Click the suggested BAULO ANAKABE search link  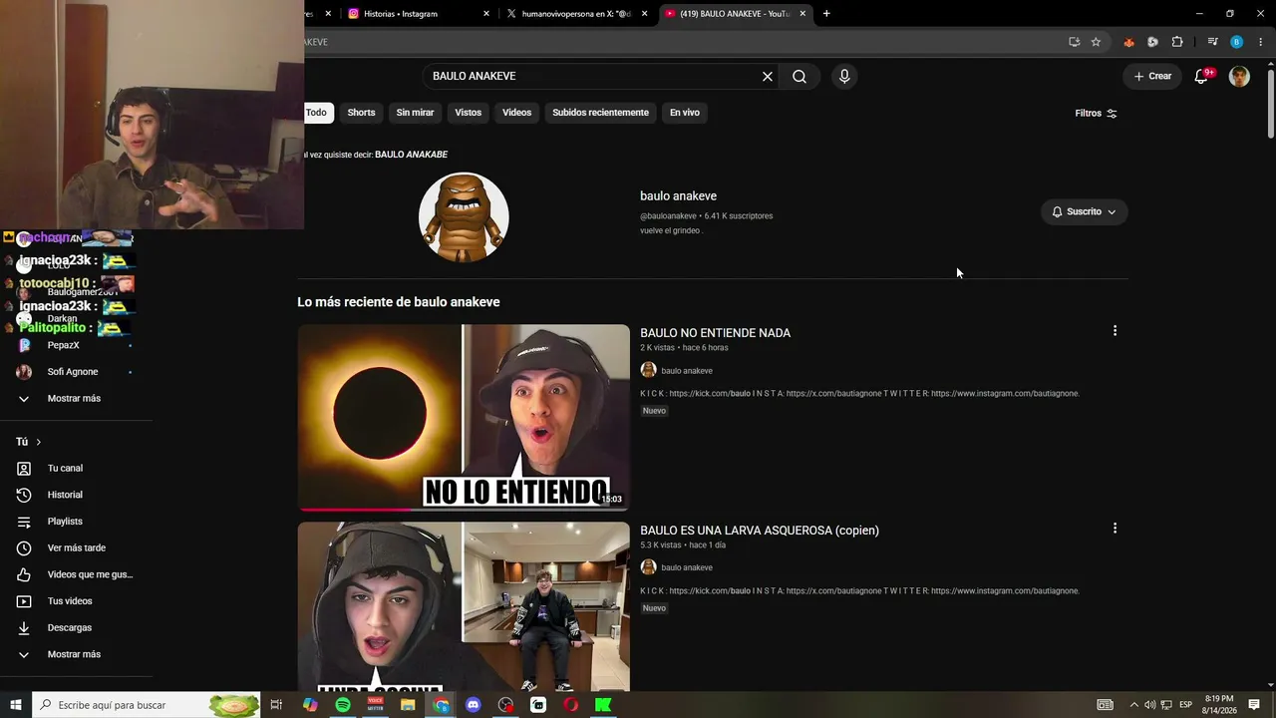point(411,155)
